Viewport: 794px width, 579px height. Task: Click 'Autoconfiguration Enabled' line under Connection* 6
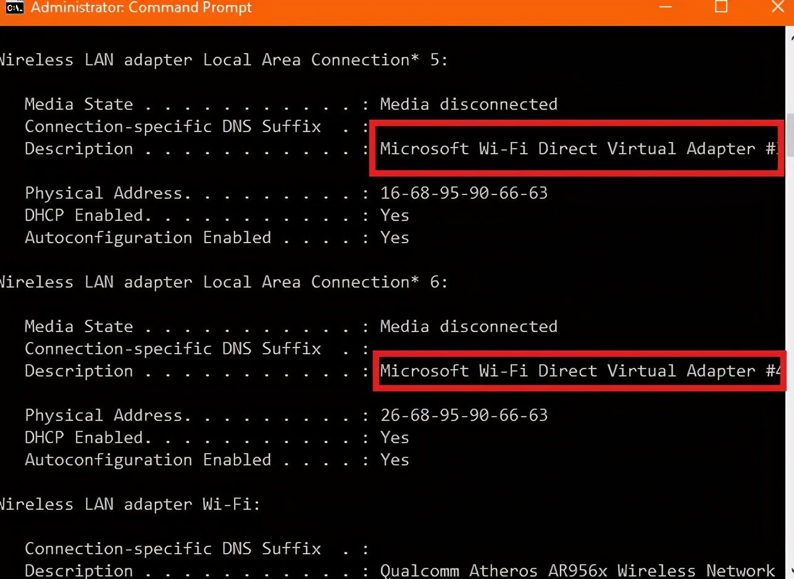pyautogui.click(x=148, y=460)
